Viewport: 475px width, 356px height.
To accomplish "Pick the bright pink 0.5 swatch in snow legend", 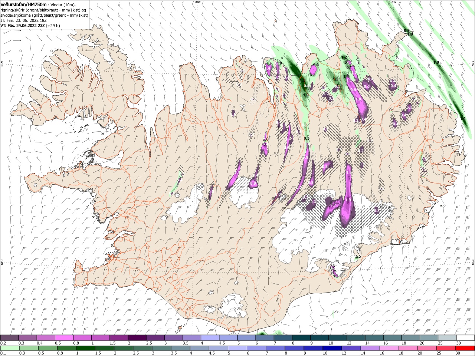I will pyautogui.click(x=64, y=338).
